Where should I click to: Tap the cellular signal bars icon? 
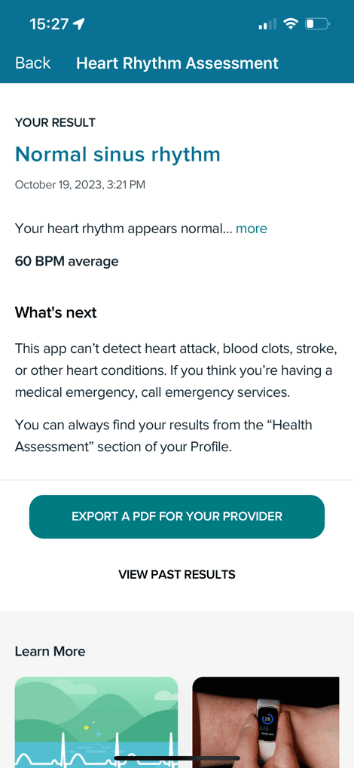[x=267, y=23]
